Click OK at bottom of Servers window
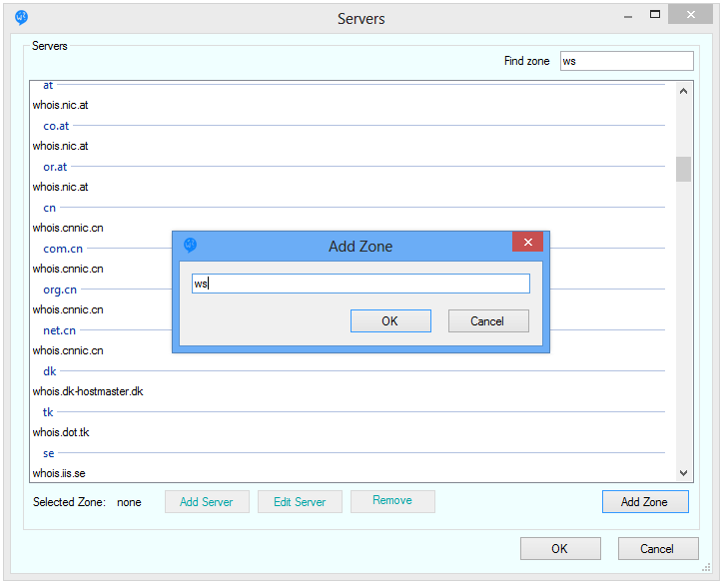This screenshot has width=723, height=584. [x=560, y=548]
